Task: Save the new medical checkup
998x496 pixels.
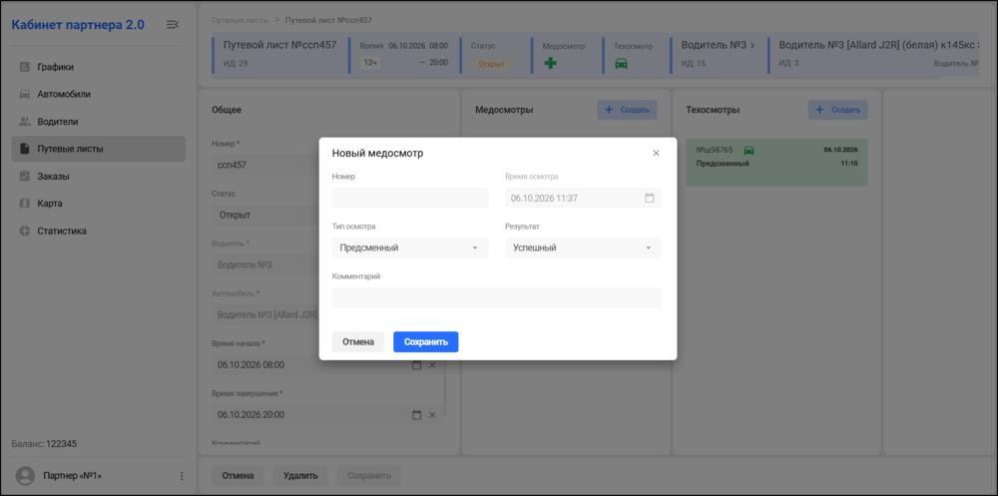Action: [x=426, y=342]
